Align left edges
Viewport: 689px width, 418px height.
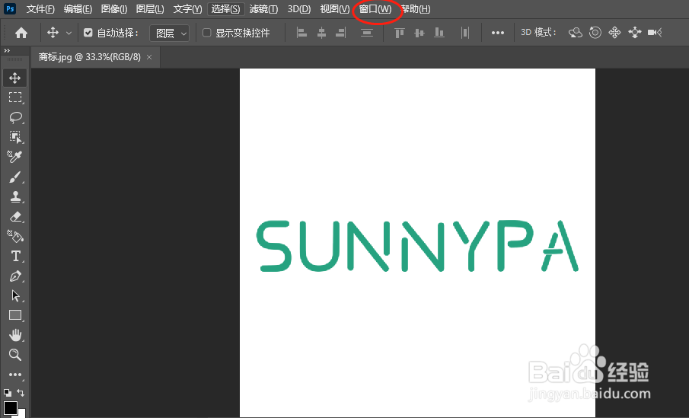click(302, 33)
